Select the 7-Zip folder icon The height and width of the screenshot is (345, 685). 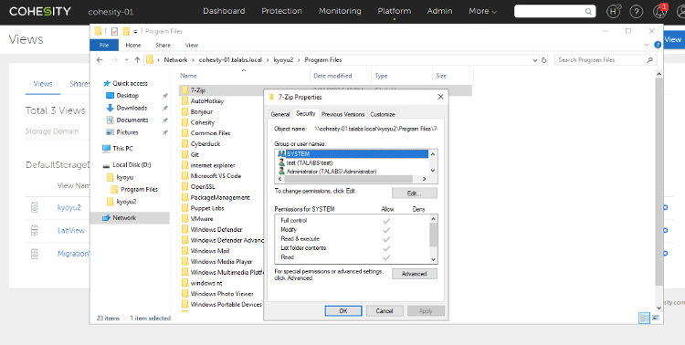tap(184, 90)
